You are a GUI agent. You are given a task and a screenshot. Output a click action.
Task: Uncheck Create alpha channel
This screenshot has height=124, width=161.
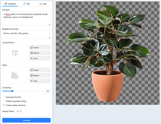coord(4,105)
